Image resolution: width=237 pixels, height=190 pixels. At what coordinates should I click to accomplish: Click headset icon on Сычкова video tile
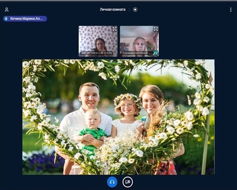[155, 53]
